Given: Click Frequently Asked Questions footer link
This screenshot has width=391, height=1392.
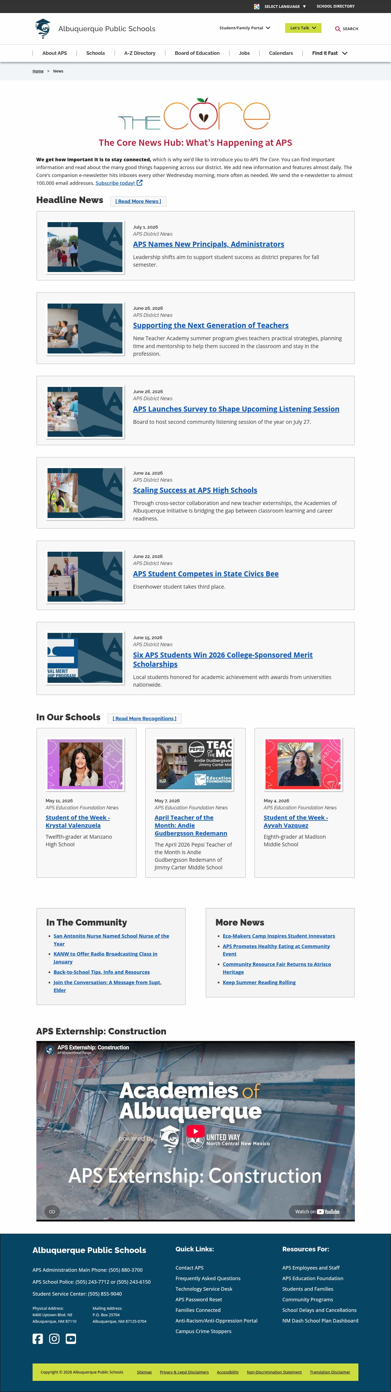Looking at the screenshot, I should click(208, 1279).
